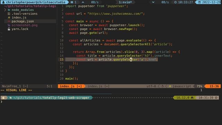Click the upload arrow network icon
Screen dimensions: 222x125
click(x=83, y=2)
